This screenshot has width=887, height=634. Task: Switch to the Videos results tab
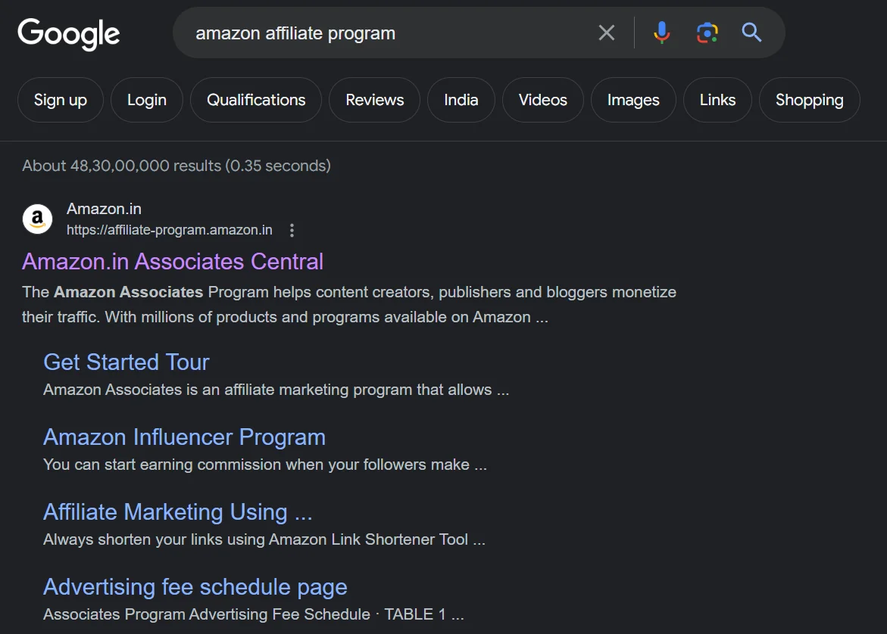542,100
